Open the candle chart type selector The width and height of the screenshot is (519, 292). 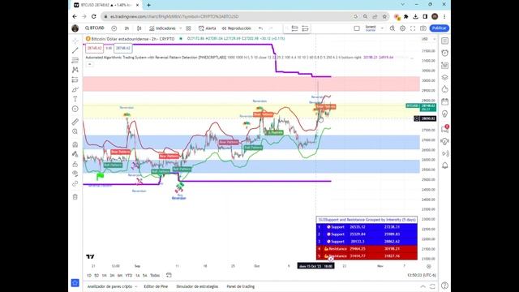[139, 28]
